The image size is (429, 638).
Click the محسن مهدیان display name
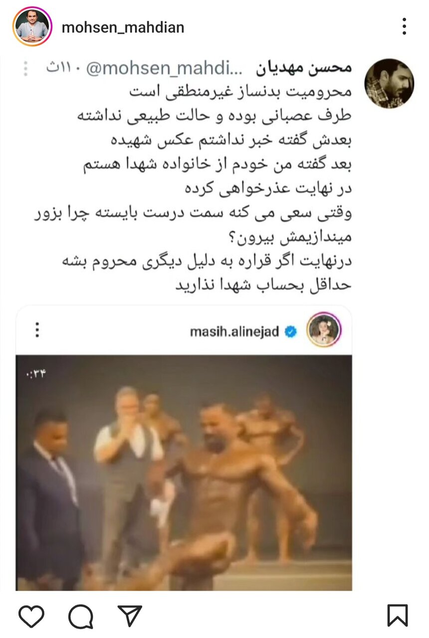(x=304, y=68)
